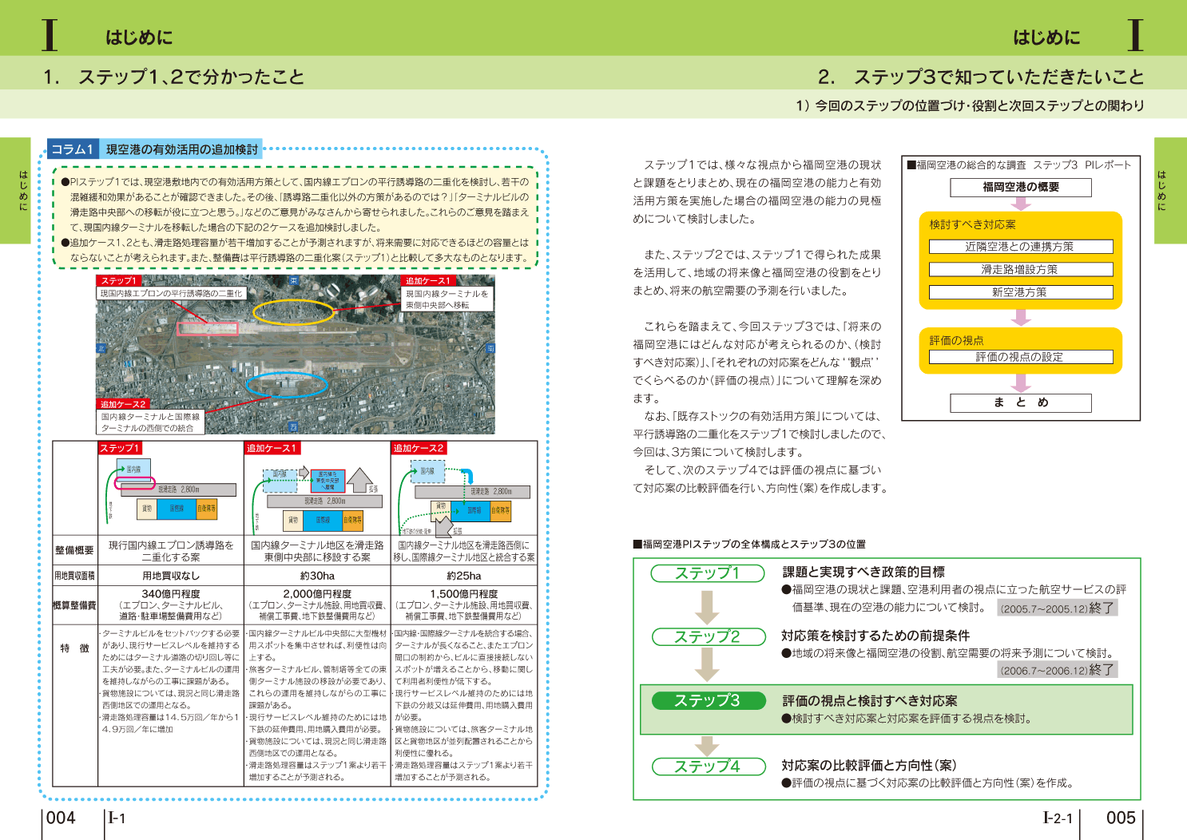
Task: Click the title '評価の視点と検討すべき対応案'
Action: click(870, 700)
